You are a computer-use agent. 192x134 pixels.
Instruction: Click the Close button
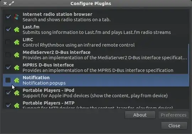(174, 126)
